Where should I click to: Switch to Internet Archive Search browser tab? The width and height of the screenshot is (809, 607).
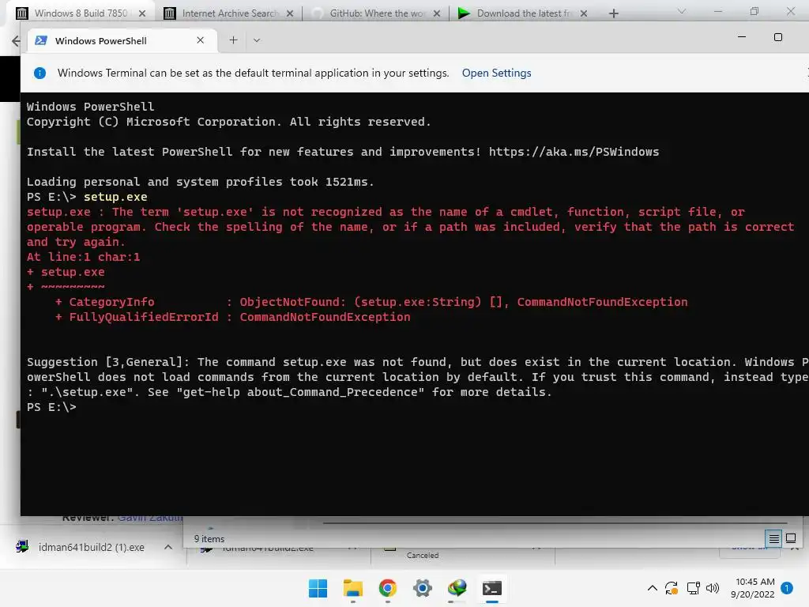click(230, 13)
